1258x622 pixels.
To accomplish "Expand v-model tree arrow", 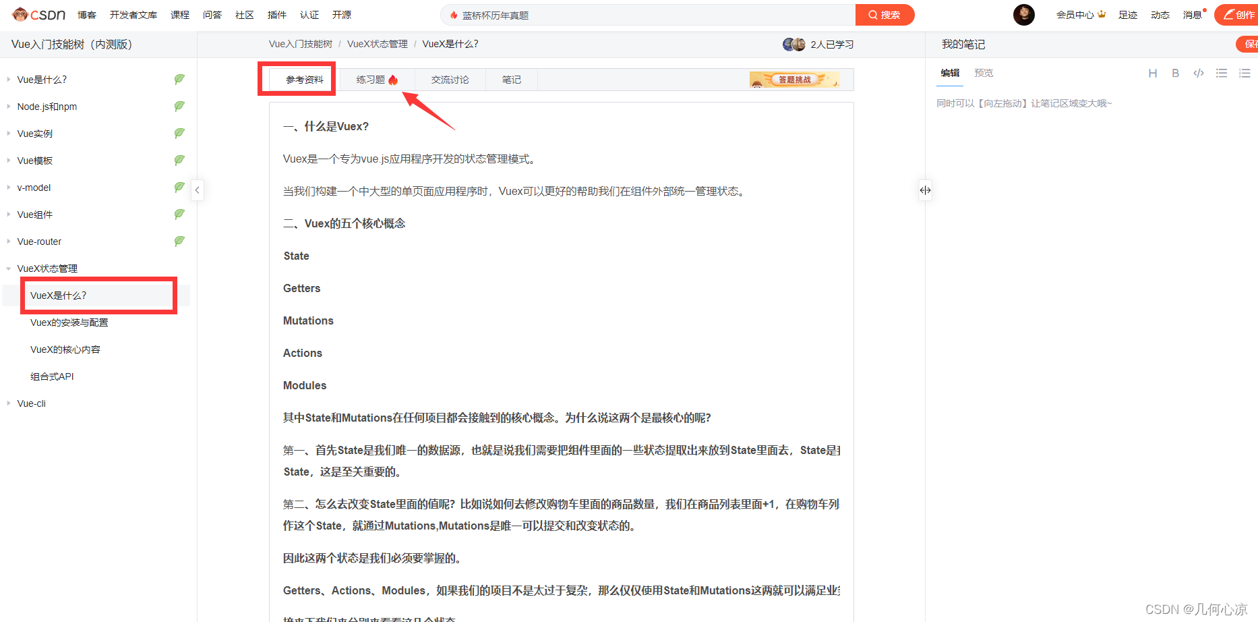I will (x=8, y=188).
